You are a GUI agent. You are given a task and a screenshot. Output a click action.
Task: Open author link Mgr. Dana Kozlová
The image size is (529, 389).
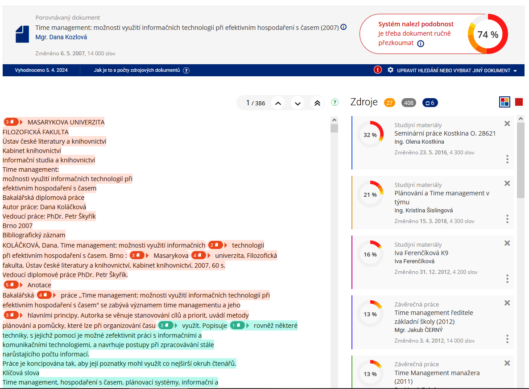tap(61, 37)
